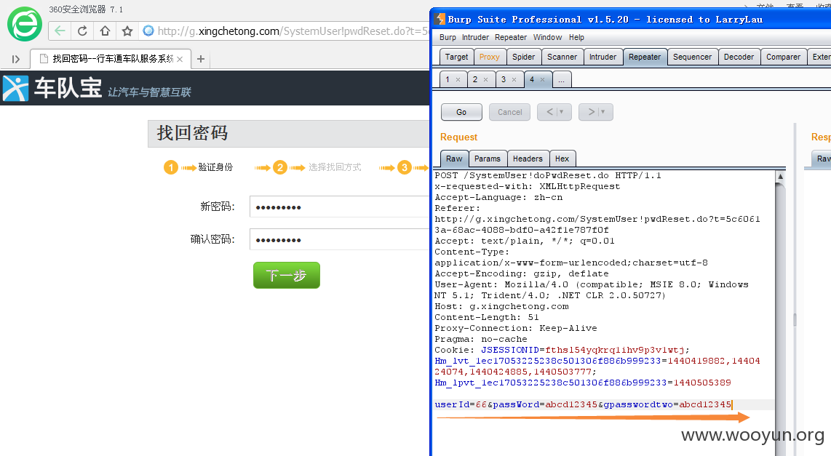
Task: Click the Cancel button in Repeater
Action: pos(510,112)
